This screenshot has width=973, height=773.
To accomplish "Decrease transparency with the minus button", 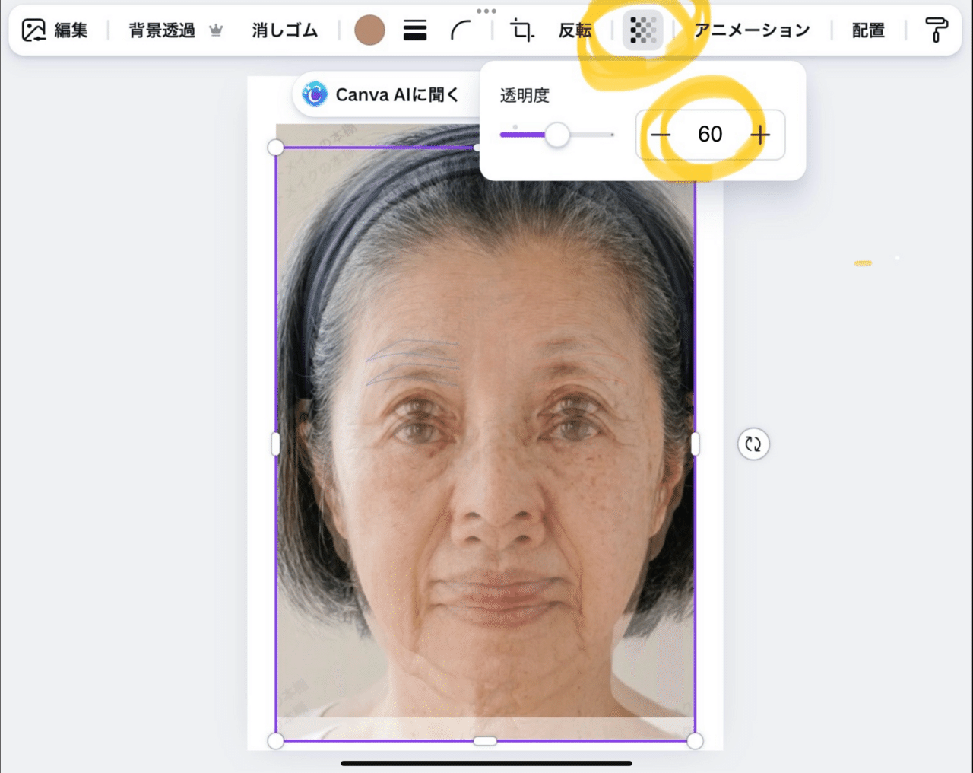I will coord(661,135).
